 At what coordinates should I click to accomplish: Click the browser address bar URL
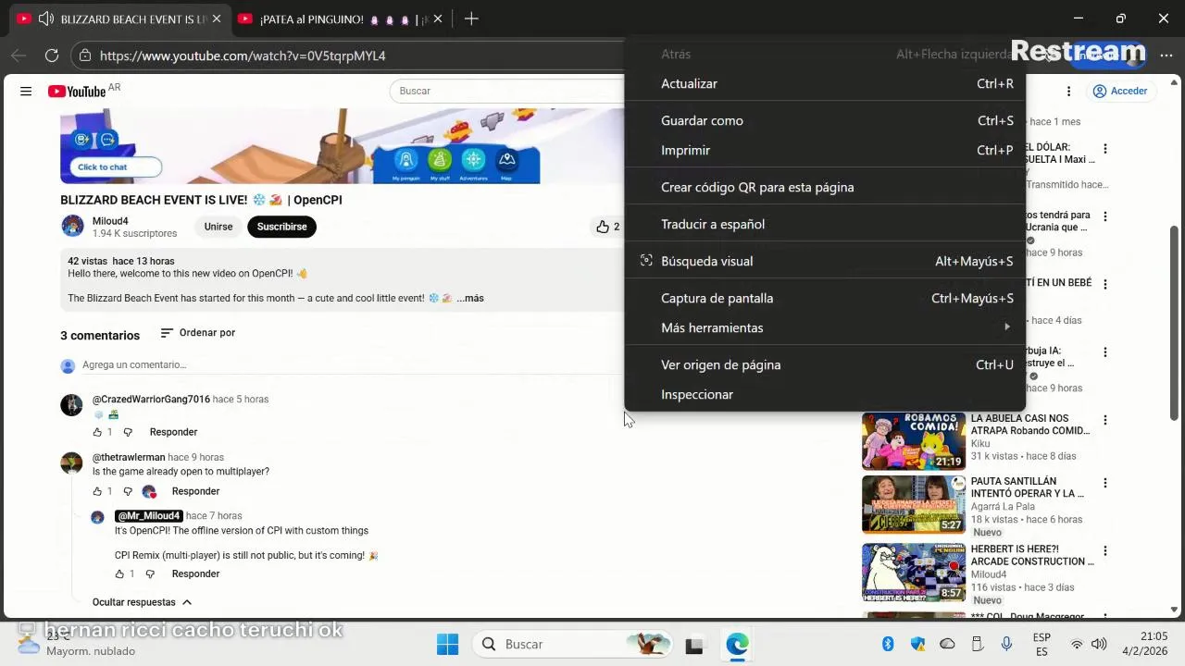pyautogui.click(x=243, y=55)
